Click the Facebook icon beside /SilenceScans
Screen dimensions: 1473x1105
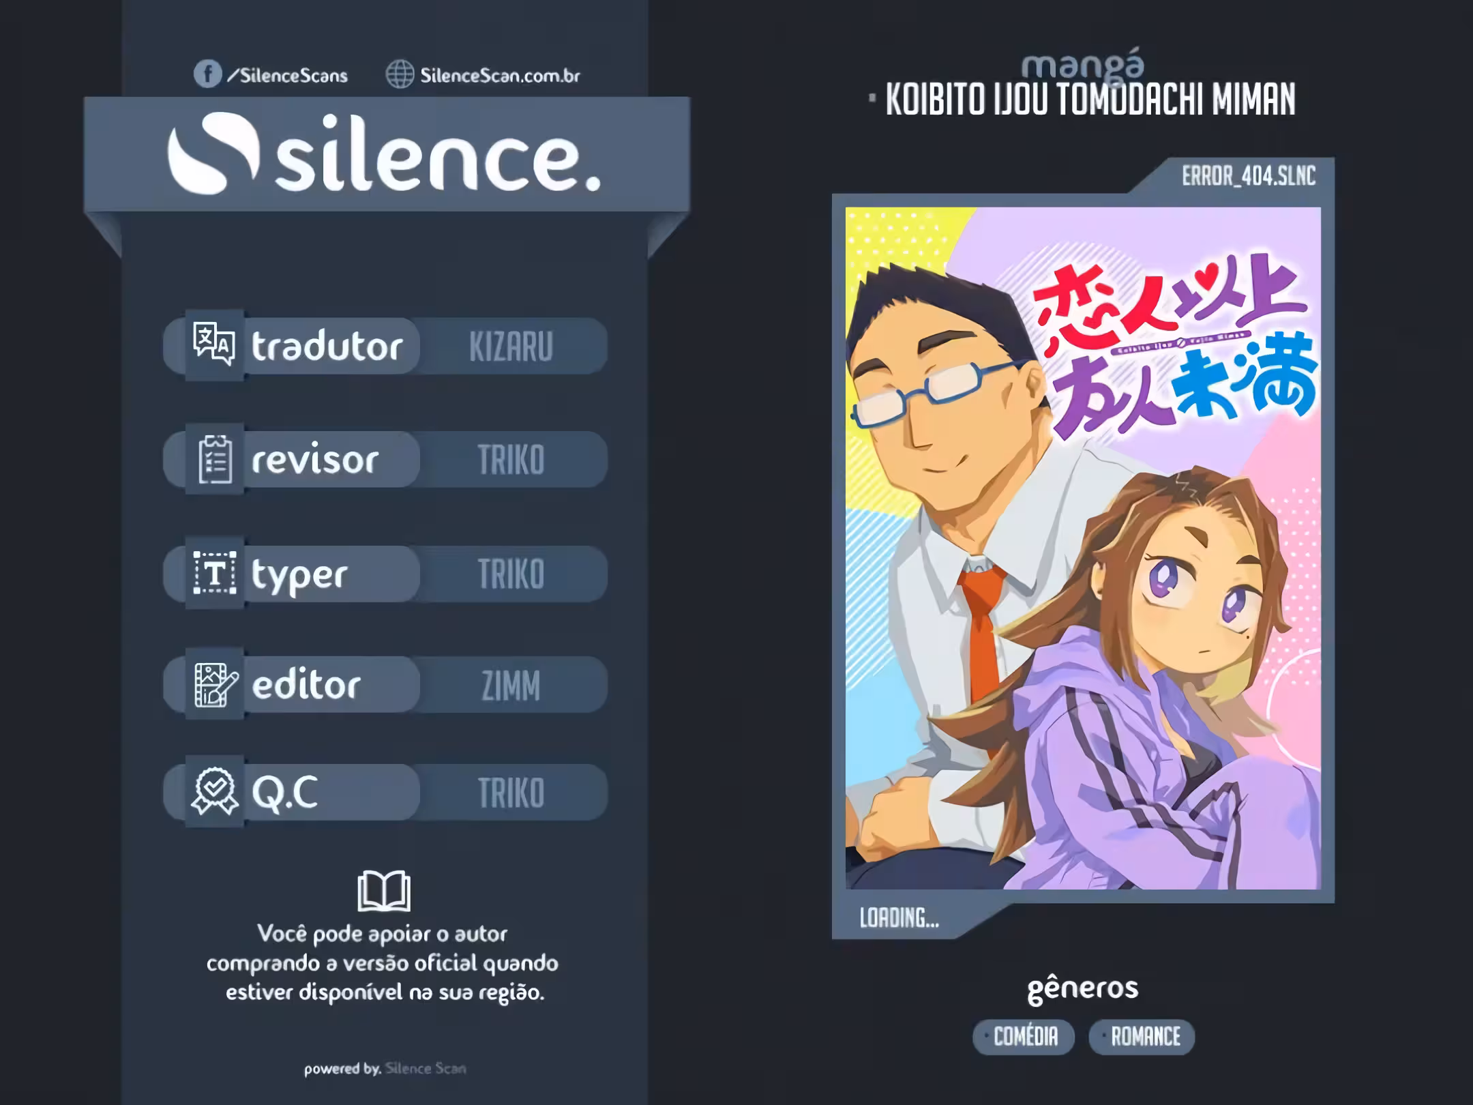pyautogui.click(x=207, y=74)
